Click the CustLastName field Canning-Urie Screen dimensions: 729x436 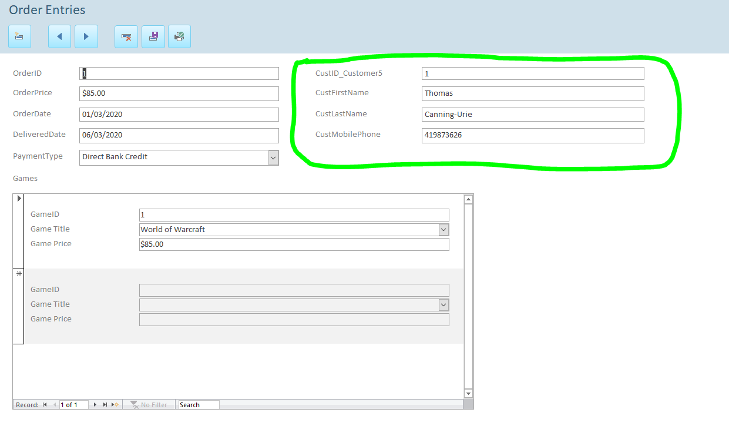[x=533, y=115]
